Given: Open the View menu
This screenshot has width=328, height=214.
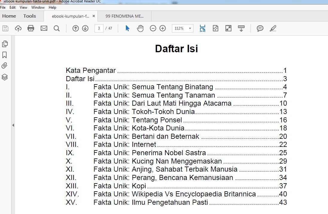Looking at the screenshot, I should (23, 7).
